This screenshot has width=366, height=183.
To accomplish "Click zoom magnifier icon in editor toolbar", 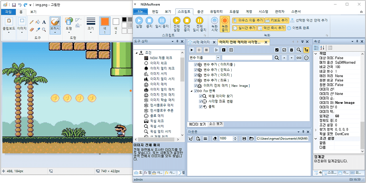I will (x=299, y=50).
